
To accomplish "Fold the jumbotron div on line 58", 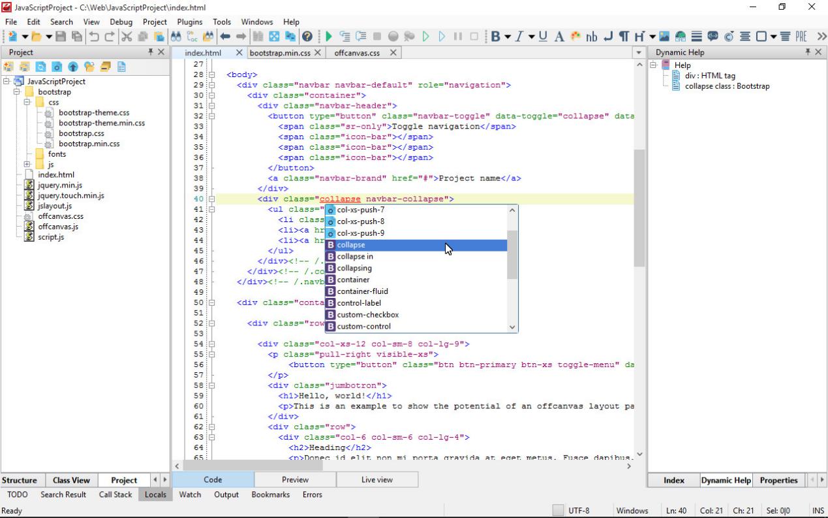I will [x=212, y=385].
